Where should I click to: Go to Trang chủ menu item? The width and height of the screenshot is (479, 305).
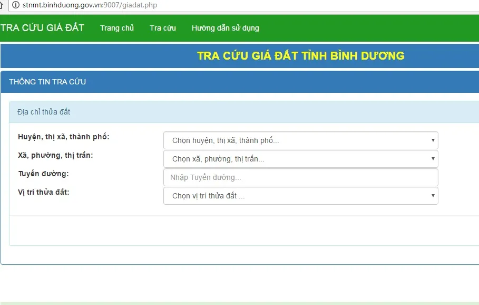[117, 28]
